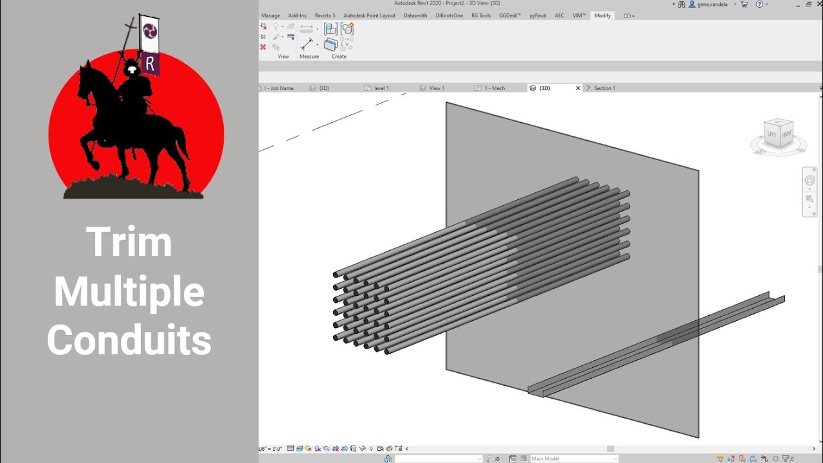The width and height of the screenshot is (823, 463).
Task: Click the unpin with red x icon
Action: point(263,26)
